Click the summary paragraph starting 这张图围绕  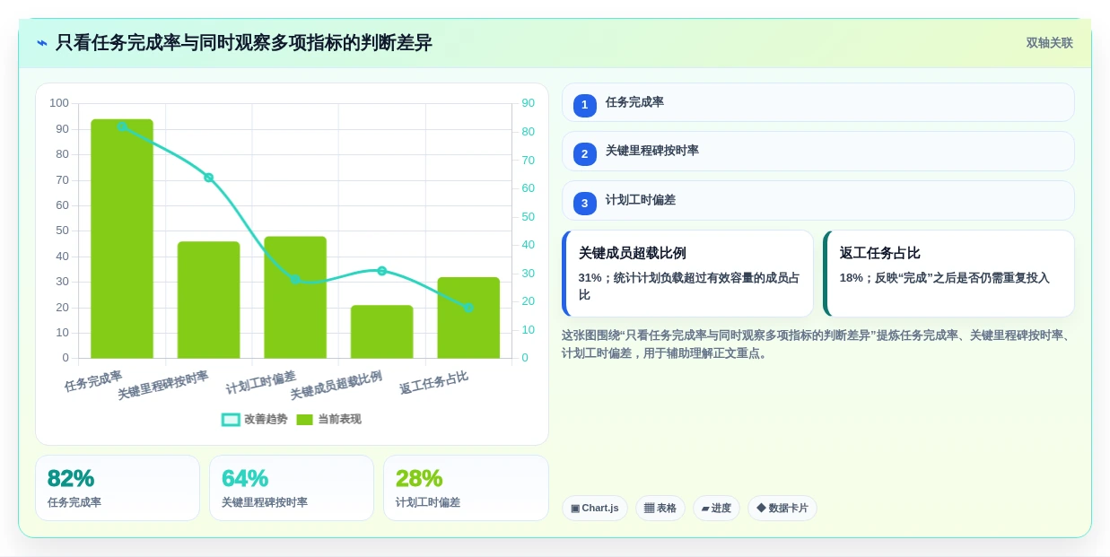817,344
